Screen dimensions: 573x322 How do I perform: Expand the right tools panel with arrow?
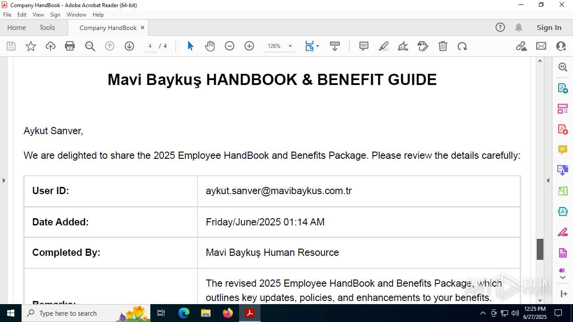tap(563, 294)
